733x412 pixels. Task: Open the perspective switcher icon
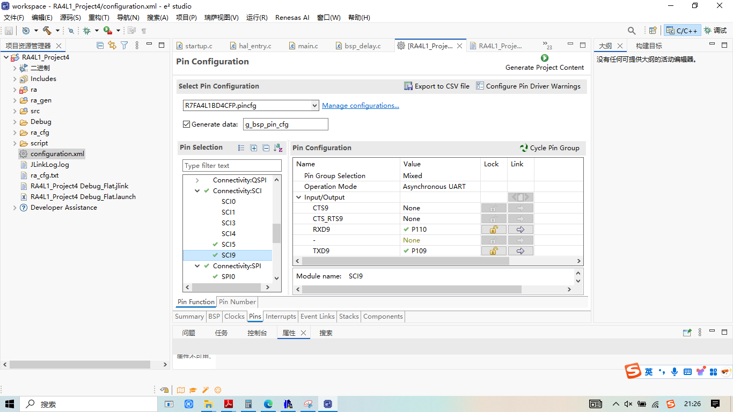coord(653,31)
